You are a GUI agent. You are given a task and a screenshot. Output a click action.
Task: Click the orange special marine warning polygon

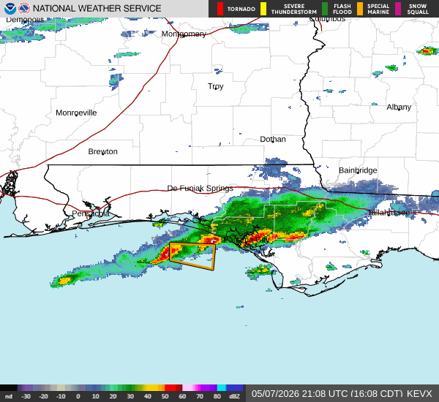tap(192, 257)
